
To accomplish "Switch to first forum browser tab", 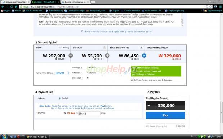I will [16, 2].
